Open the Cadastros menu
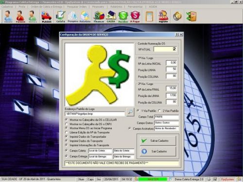Viewport: 243px width, 182px height. [7, 7]
